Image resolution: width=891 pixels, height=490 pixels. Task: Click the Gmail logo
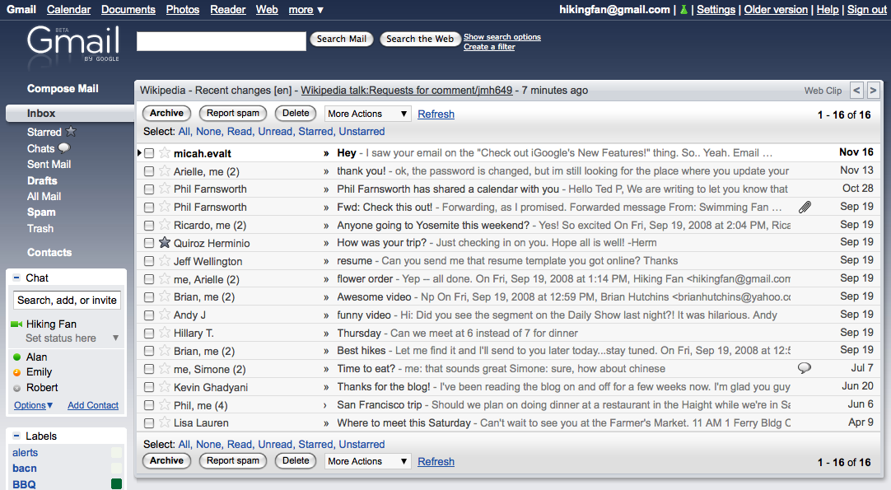pyautogui.click(x=73, y=44)
